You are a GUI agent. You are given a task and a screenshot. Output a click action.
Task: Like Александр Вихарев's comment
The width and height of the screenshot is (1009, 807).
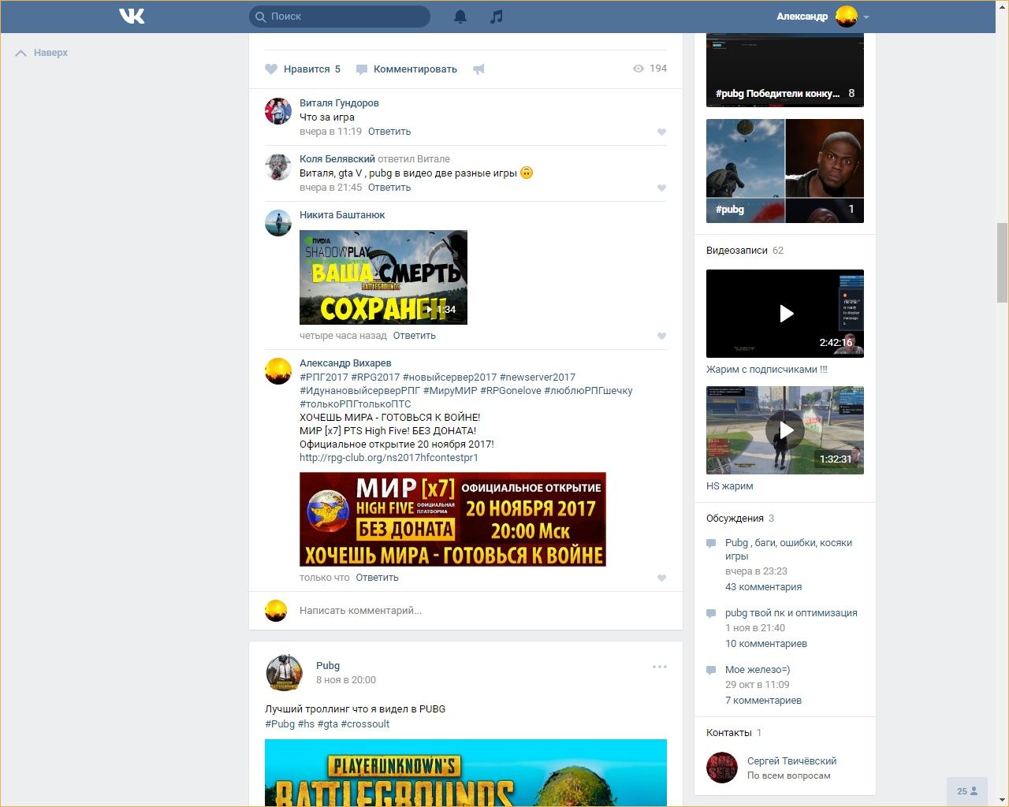click(x=662, y=578)
